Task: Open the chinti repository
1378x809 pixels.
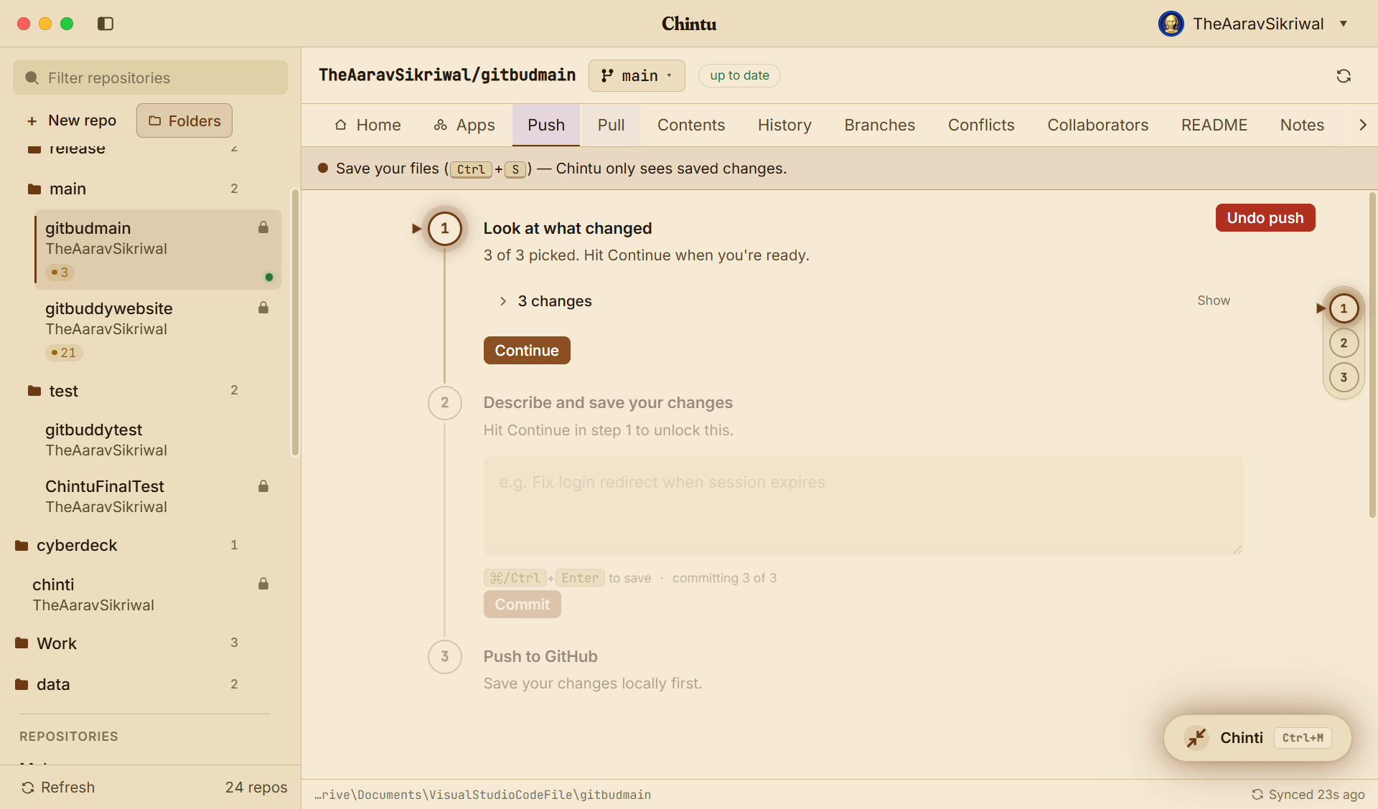Action: pyautogui.click(x=151, y=594)
